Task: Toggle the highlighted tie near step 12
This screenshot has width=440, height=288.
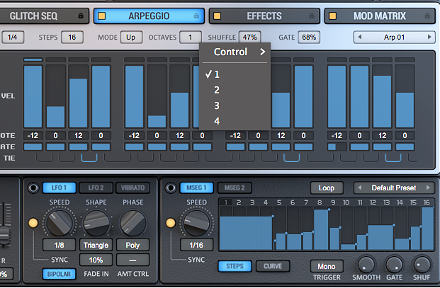Action: pyautogui.click(x=291, y=158)
